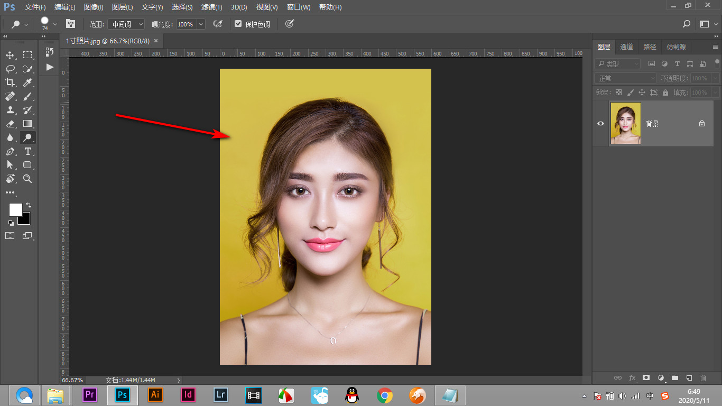This screenshot has width=722, height=406.
Task: Open Google Chrome from the taskbar
Action: pyautogui.click(x=384, y=395)
